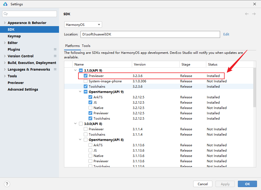Image resolution: width=261 pixels, height=190 pixels.
Task: Open Keymap settings
Action: pyautogui.click(x=14, y=36)
